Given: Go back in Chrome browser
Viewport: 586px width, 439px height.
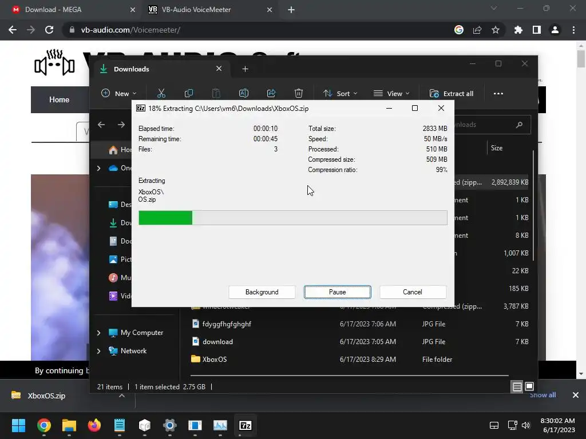Looking at the screenshot, I should [x=13, y=30].
